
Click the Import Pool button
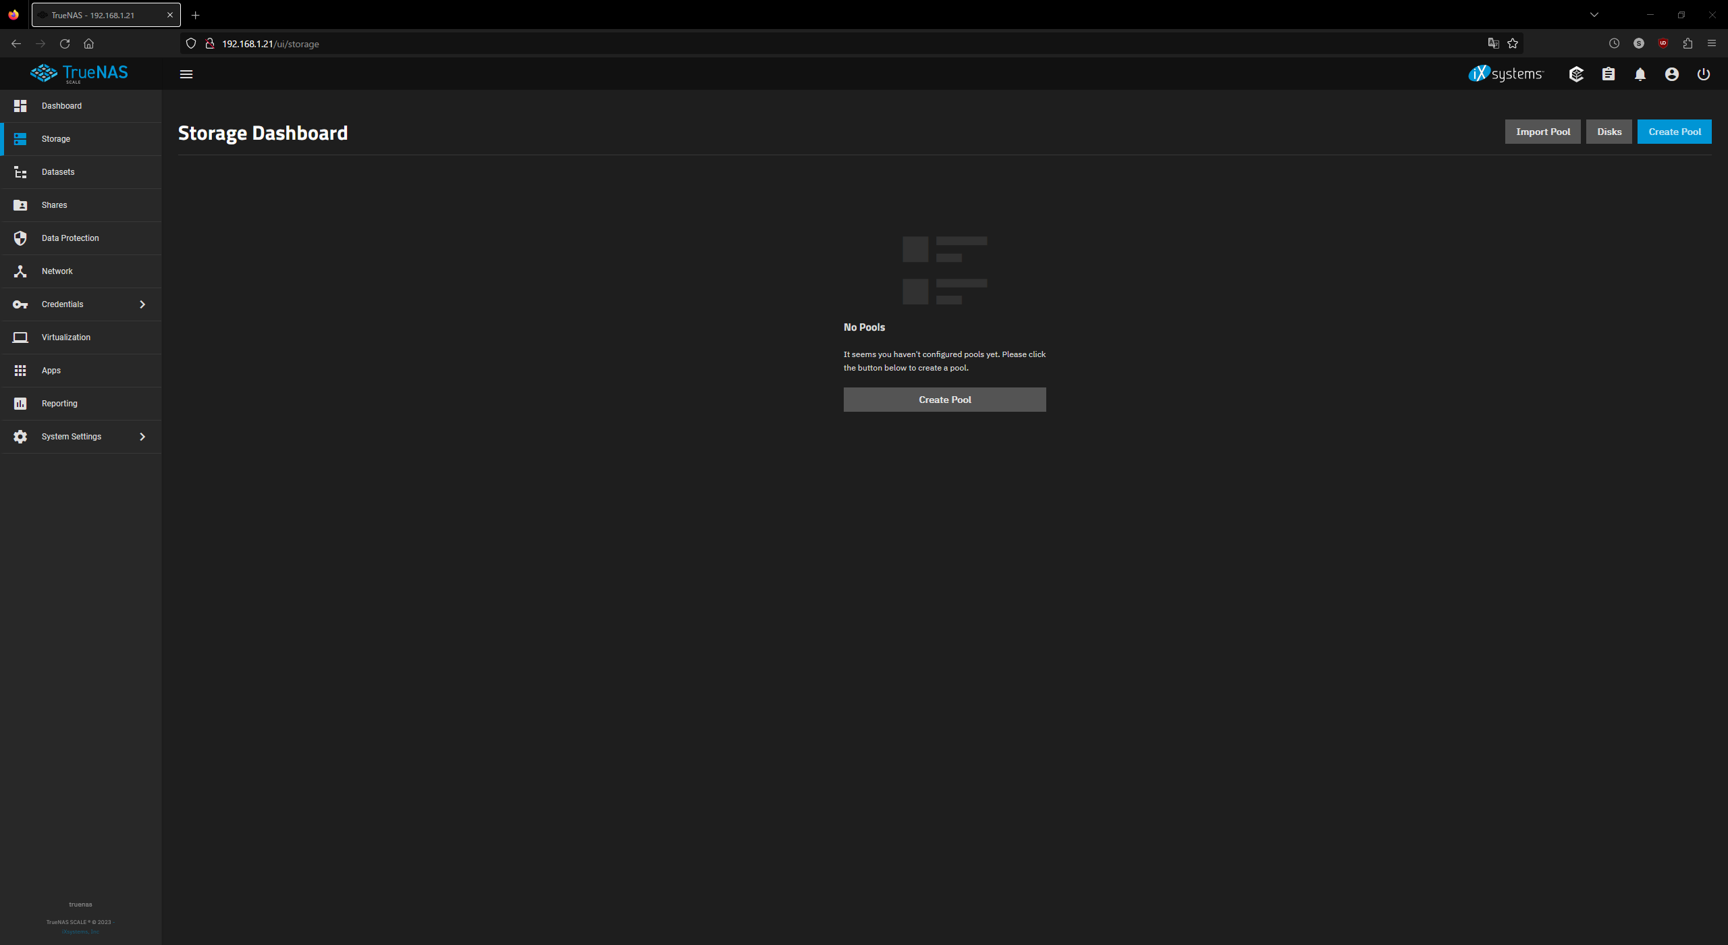pyautogui.click(x=1542, y=132)
